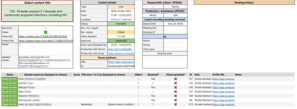Select the green 'Complete' status cell

tap(121, 24)
